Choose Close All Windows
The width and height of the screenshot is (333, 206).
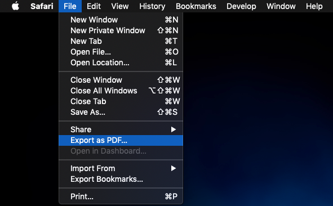(x=121, y=91)
